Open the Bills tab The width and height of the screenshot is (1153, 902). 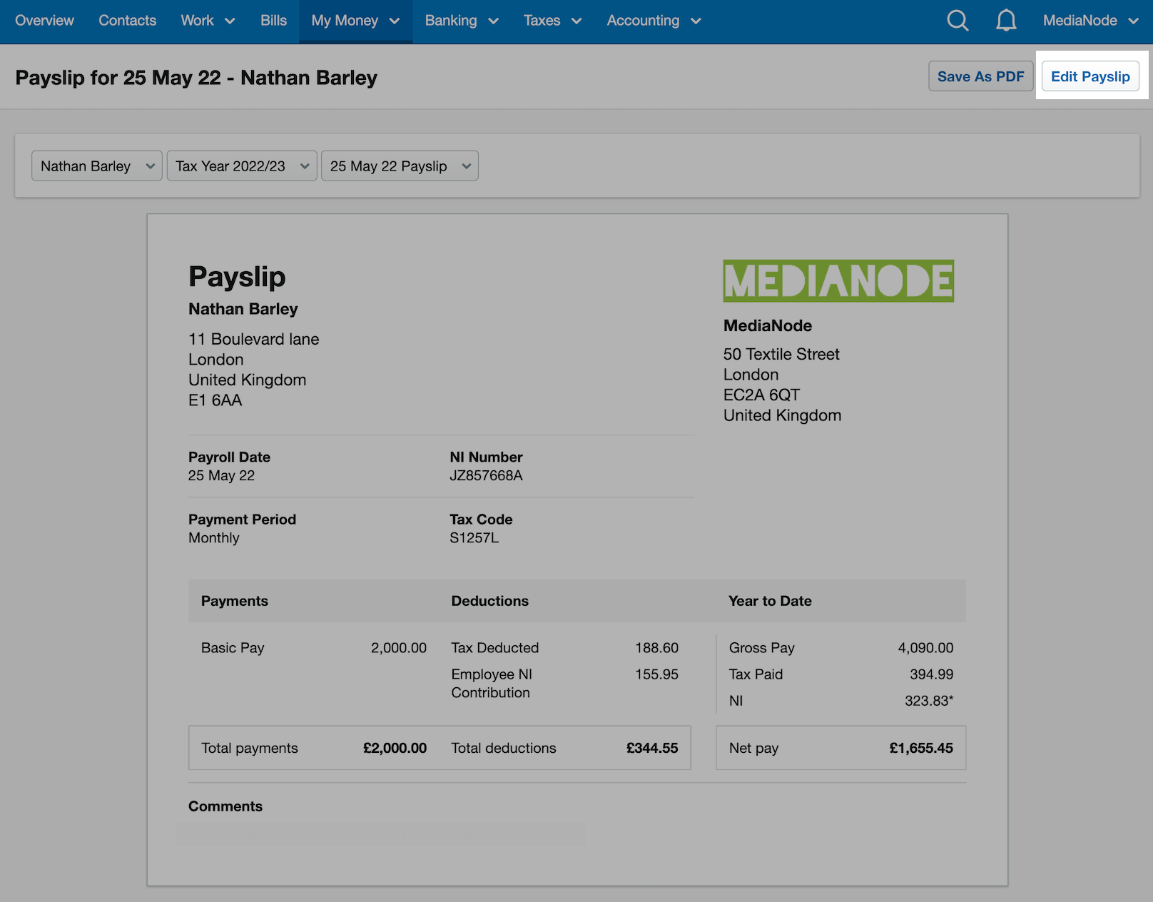pyautogui.click(x=273, y=21)
